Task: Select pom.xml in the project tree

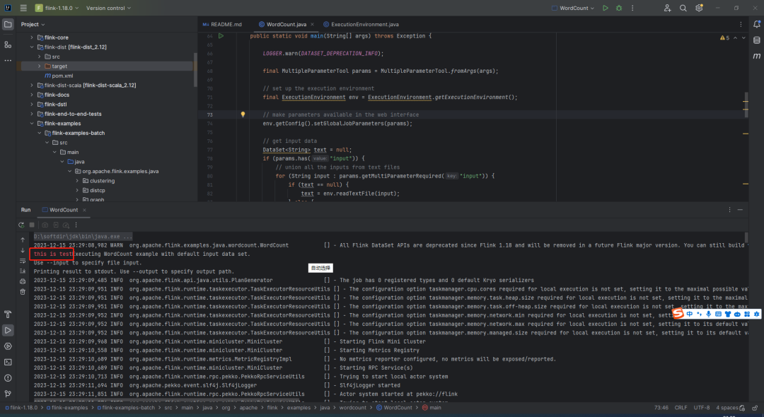Action: [62, 76]
